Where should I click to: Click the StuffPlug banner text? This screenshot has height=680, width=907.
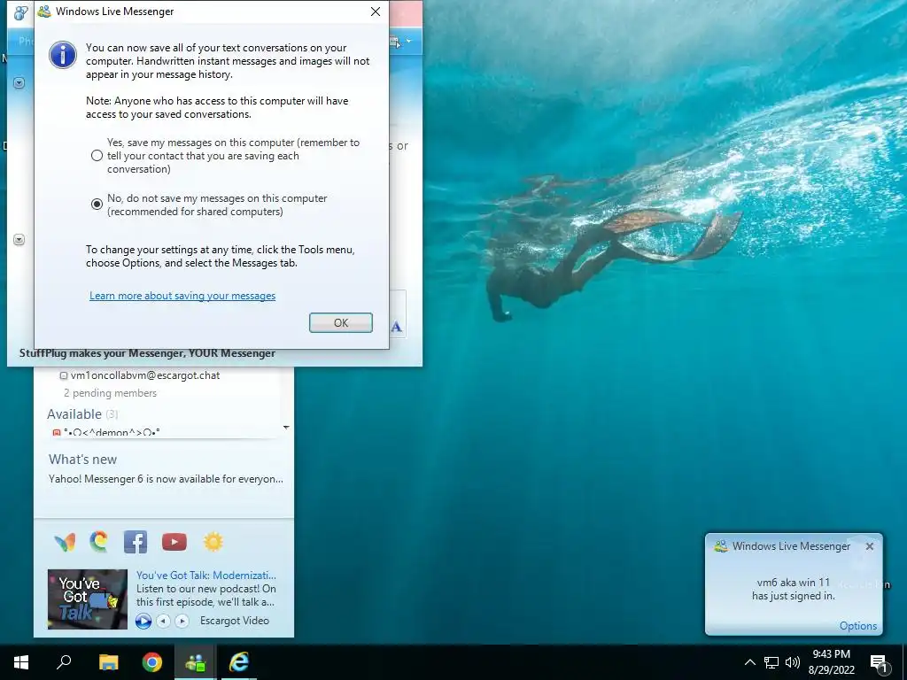147,353
